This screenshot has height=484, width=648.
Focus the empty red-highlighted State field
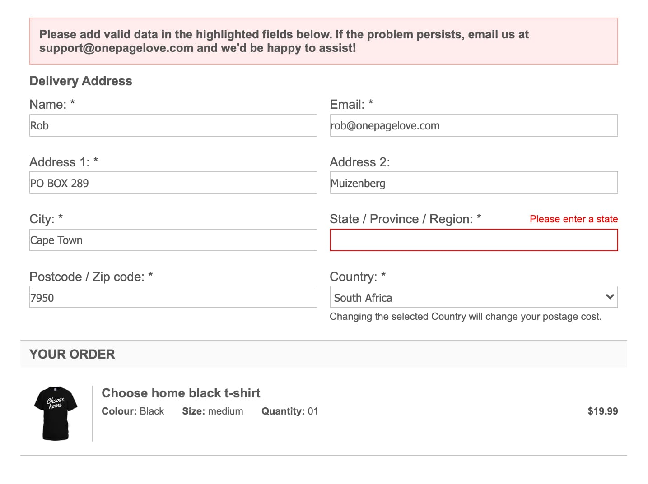[473, 240]
